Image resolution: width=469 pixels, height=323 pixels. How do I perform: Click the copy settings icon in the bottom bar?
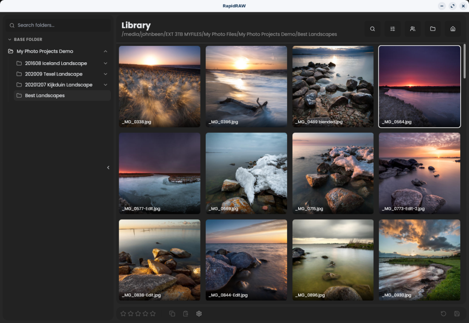point(172,314)
